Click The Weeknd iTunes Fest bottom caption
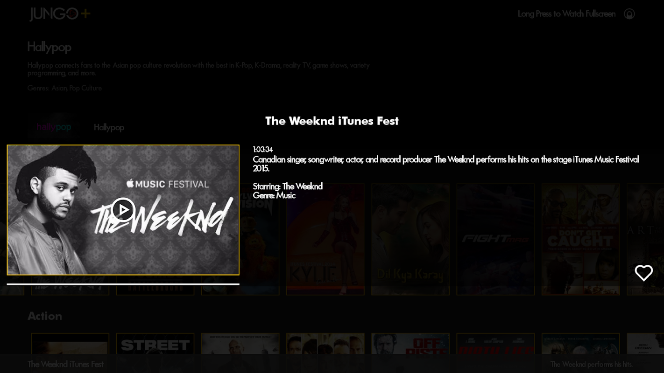This screenshot has width=664, height=373. pos(65,364)
